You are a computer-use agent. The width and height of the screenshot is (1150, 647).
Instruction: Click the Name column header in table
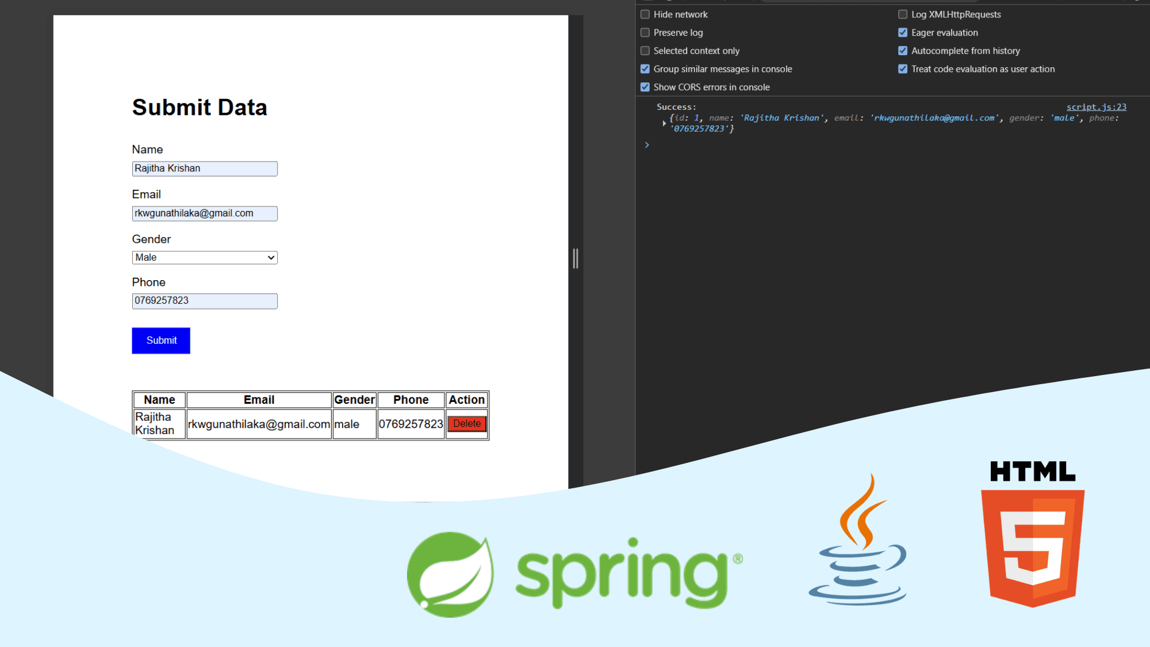click(x=159, y=400)
